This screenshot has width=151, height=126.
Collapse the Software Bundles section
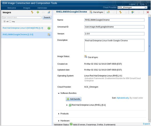[59, 93]
